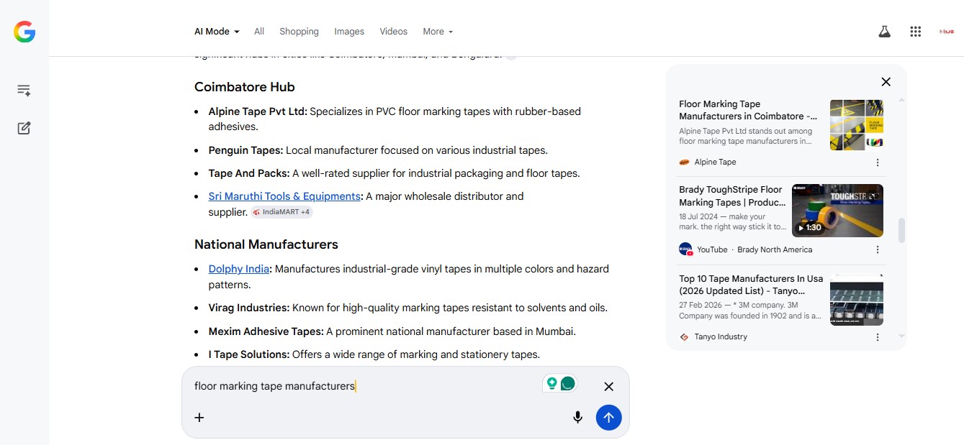This screenshot has width=964, height=445.
Task: Expand the More menu
Action: 438,32
